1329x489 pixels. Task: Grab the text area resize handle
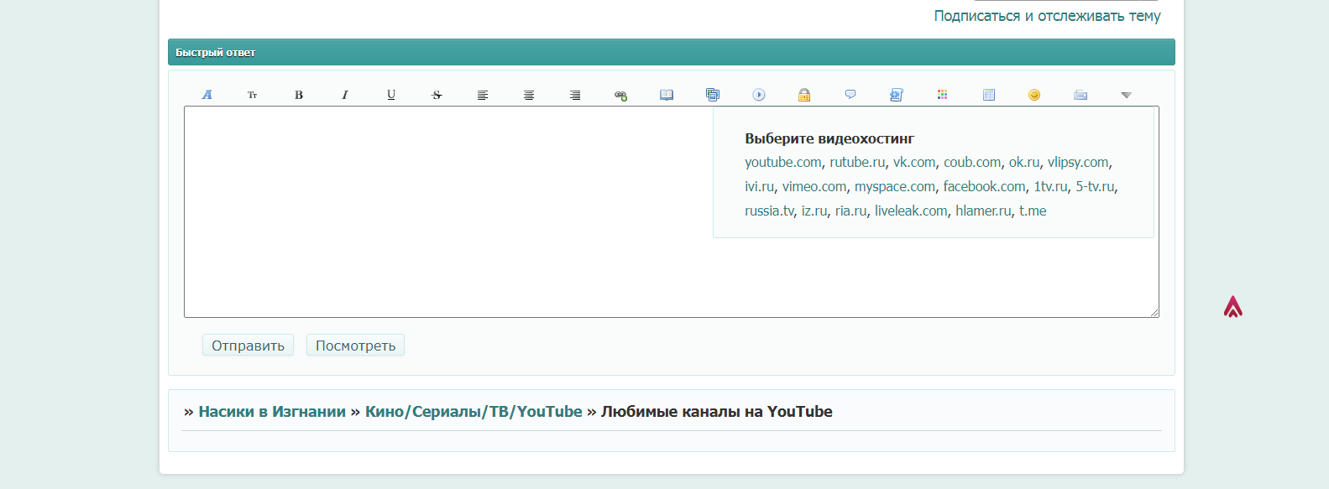(x=1154, y=313)
